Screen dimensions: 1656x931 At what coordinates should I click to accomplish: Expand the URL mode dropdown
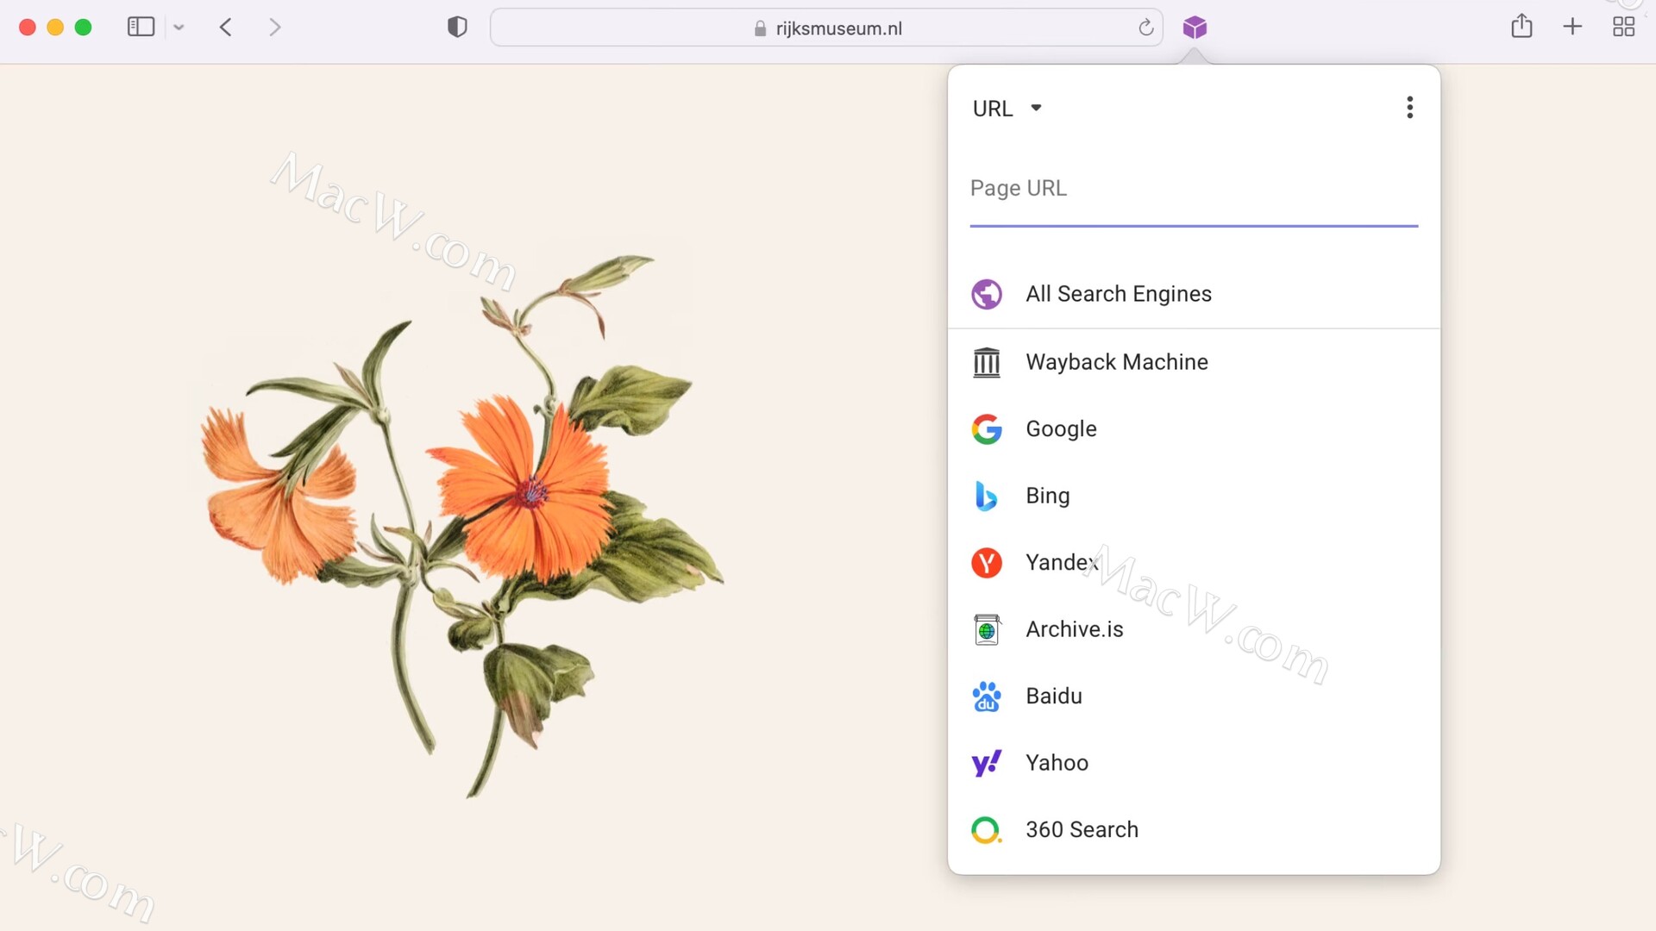pyautogui.click(x=1007, y=109)
